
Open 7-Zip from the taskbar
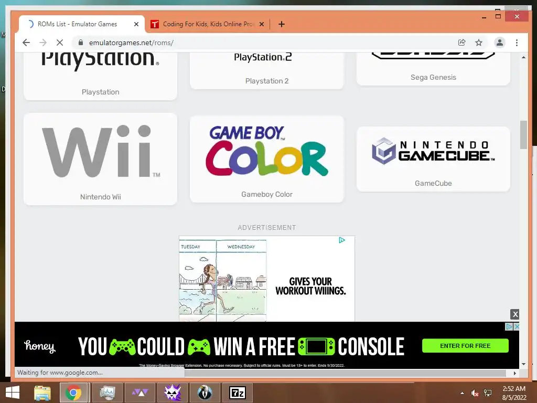tap(238, 393)
